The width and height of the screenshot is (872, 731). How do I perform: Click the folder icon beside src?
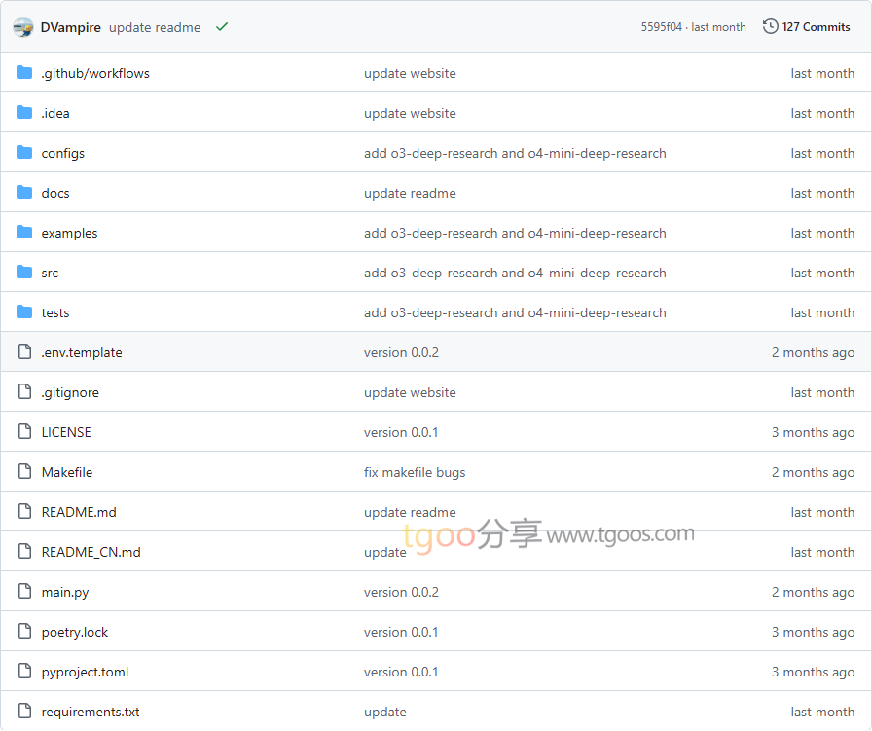click(x=24, y=273)
